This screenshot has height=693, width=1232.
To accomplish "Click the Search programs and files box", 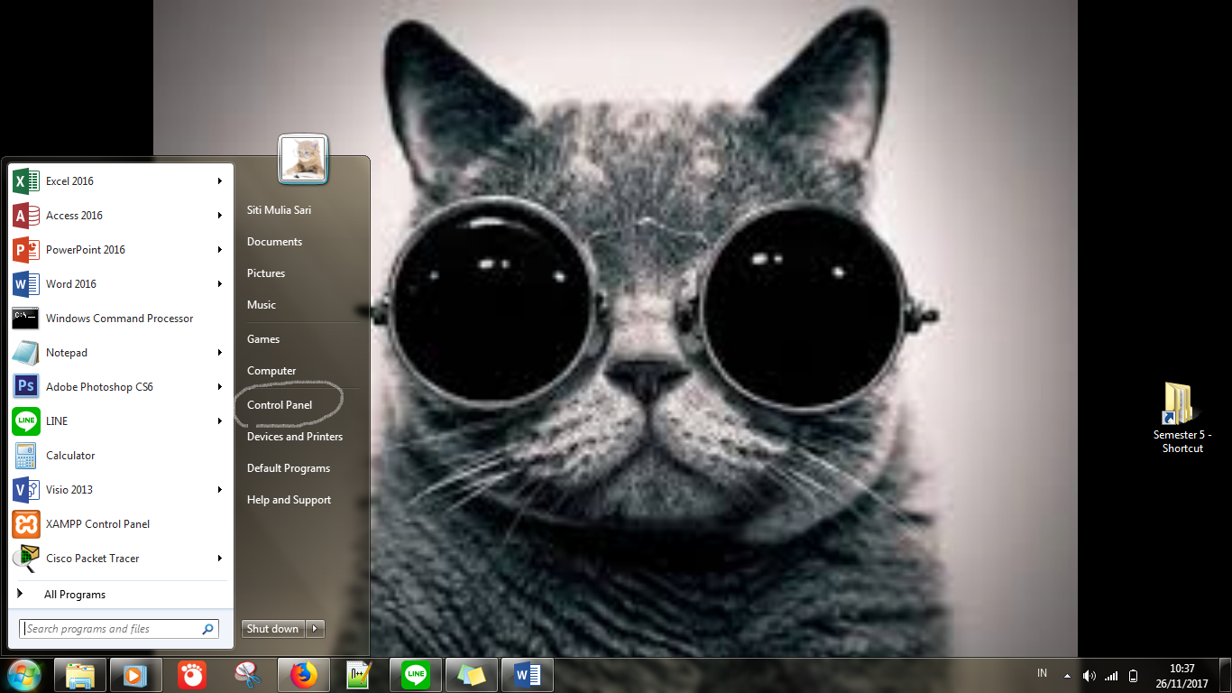I will tap(119, 629).
